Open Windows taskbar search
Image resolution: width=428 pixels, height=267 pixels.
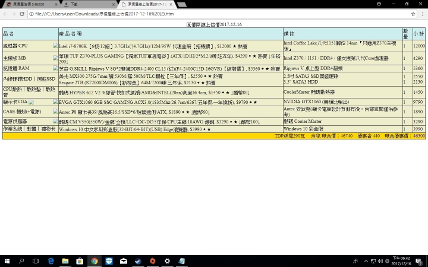[21, 261]
